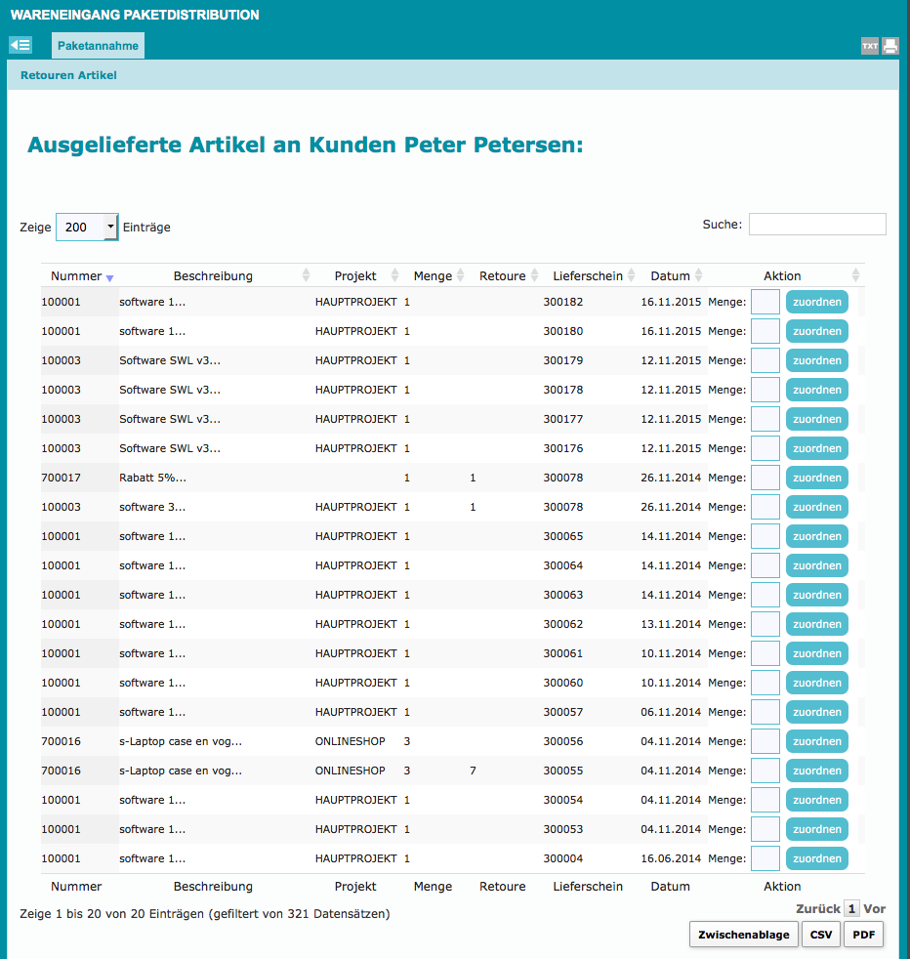Sort table by Menge column

coord(433,276)
